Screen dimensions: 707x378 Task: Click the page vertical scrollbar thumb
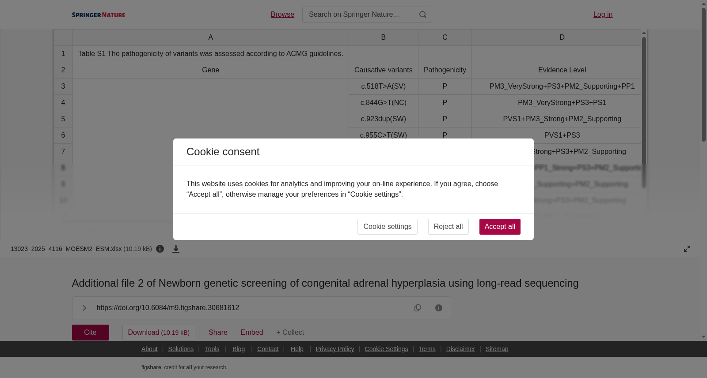[x=703, y=75]
